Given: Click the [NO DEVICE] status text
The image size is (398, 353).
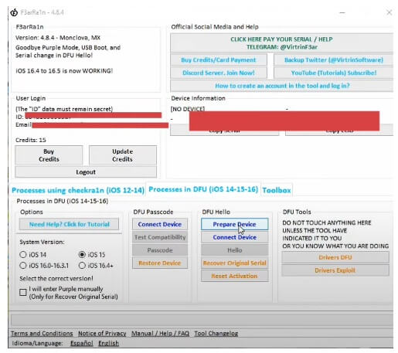Looking at the screenshot, I should coord(188,109).
